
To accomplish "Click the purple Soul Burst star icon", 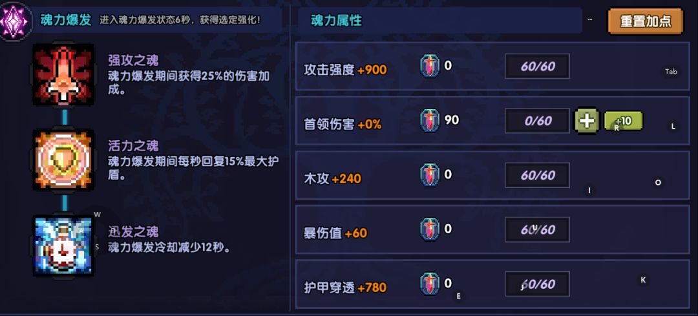I will (13, 21).
